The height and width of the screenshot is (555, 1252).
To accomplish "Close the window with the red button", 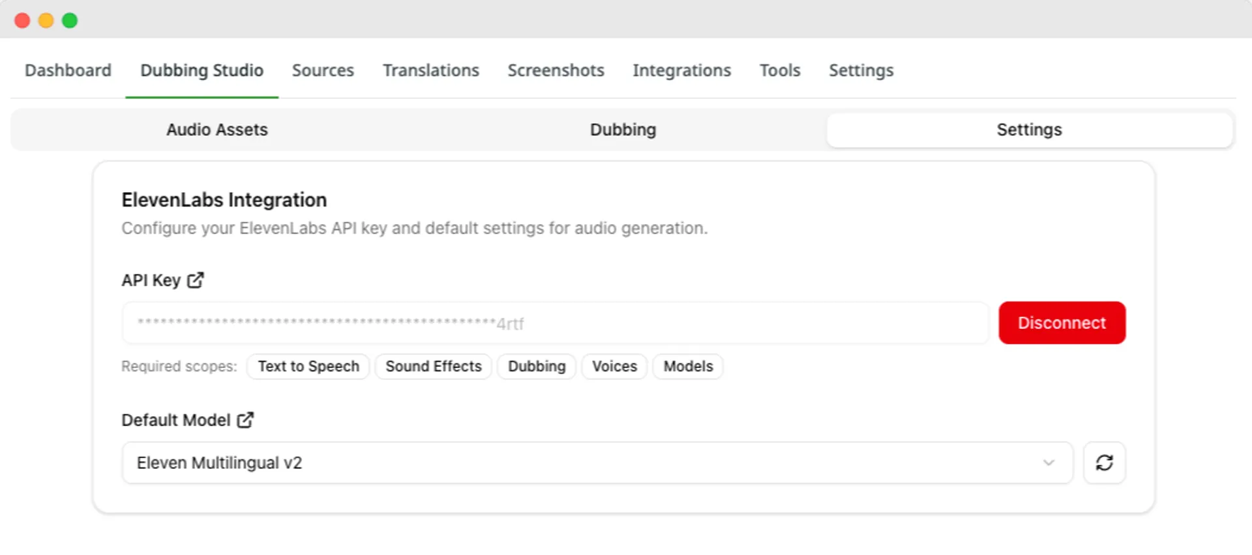I will 22,20.
